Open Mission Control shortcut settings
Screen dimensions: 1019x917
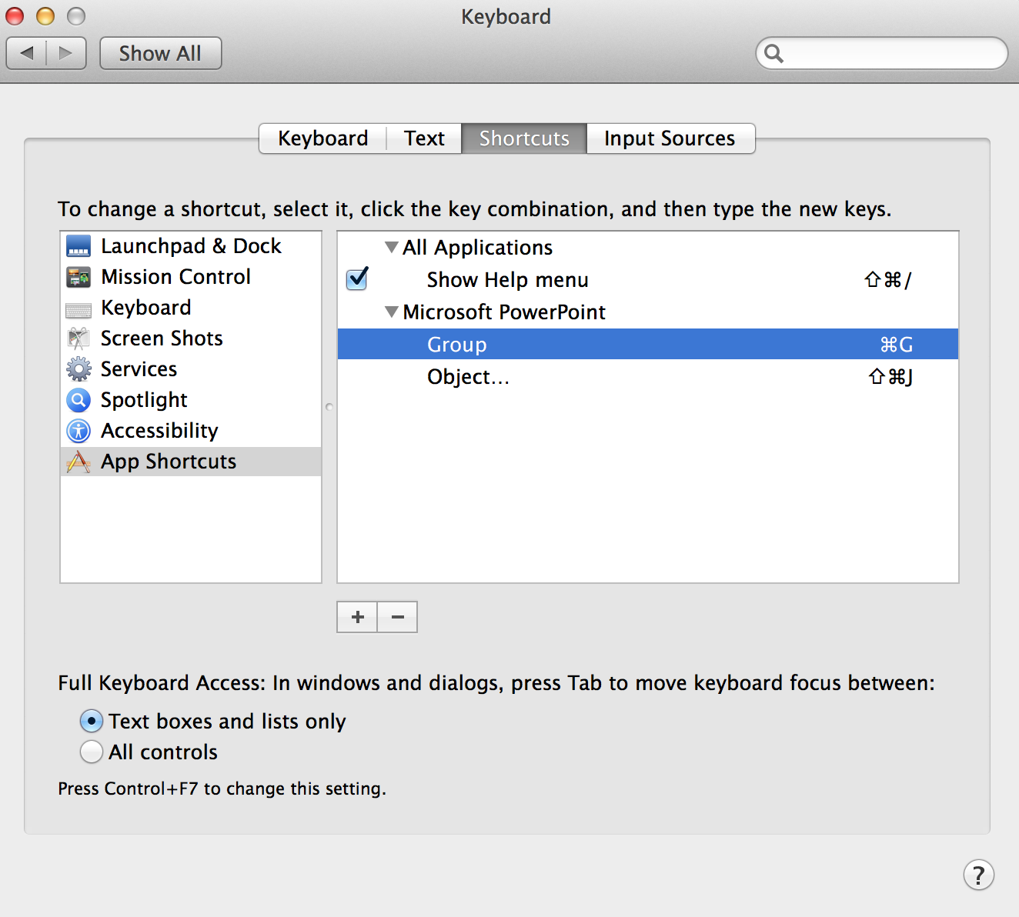175,276
